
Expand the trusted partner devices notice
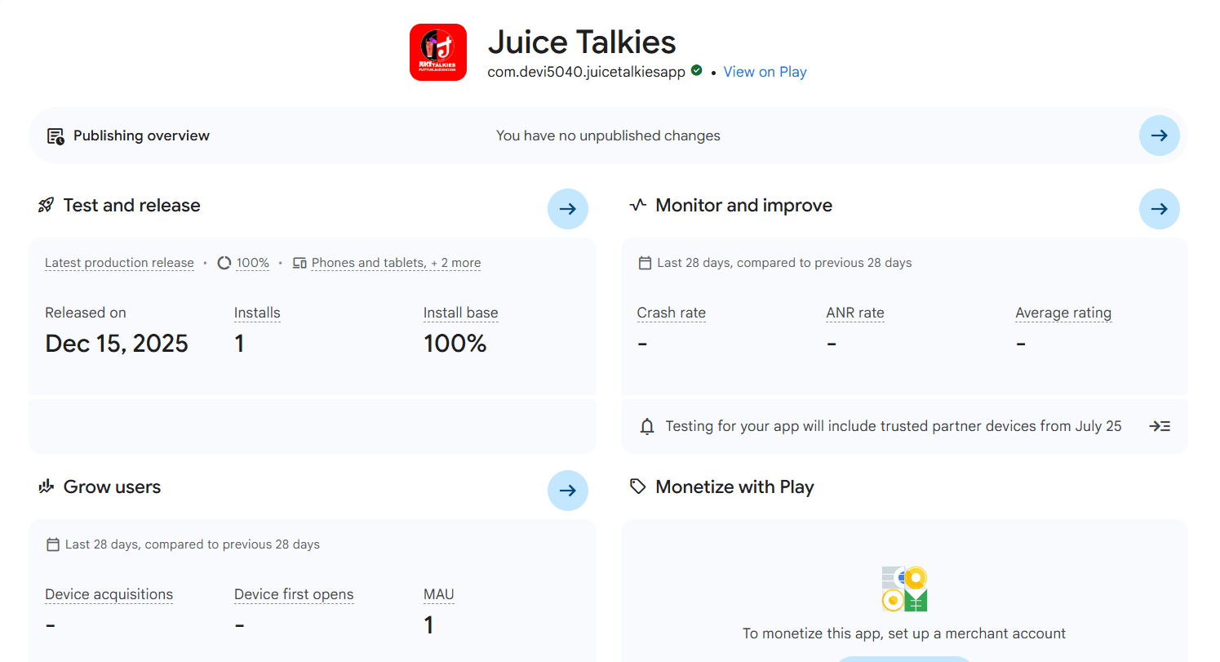pos(1160,426)
